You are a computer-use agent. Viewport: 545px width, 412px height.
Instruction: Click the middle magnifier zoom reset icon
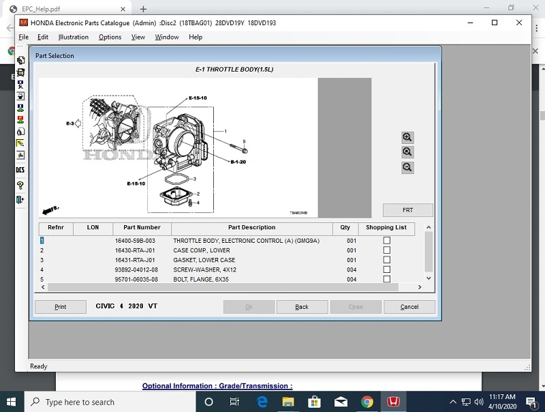(x=407, y=152)
